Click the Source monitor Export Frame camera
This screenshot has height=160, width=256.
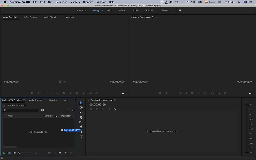(x=97, y=93)
